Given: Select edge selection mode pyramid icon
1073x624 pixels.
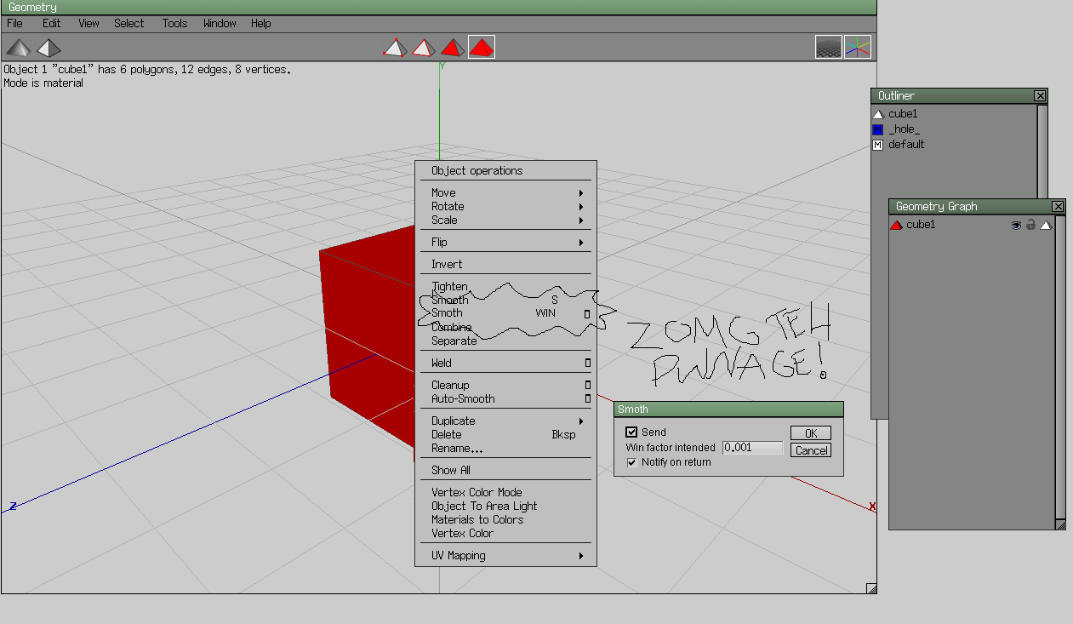Looking at the screenshot, I should [423, 47].
